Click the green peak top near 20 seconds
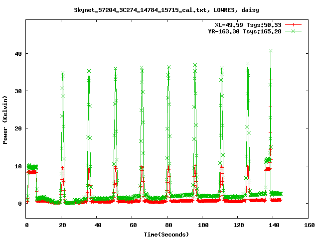319x239 pixels. point(62,73)
